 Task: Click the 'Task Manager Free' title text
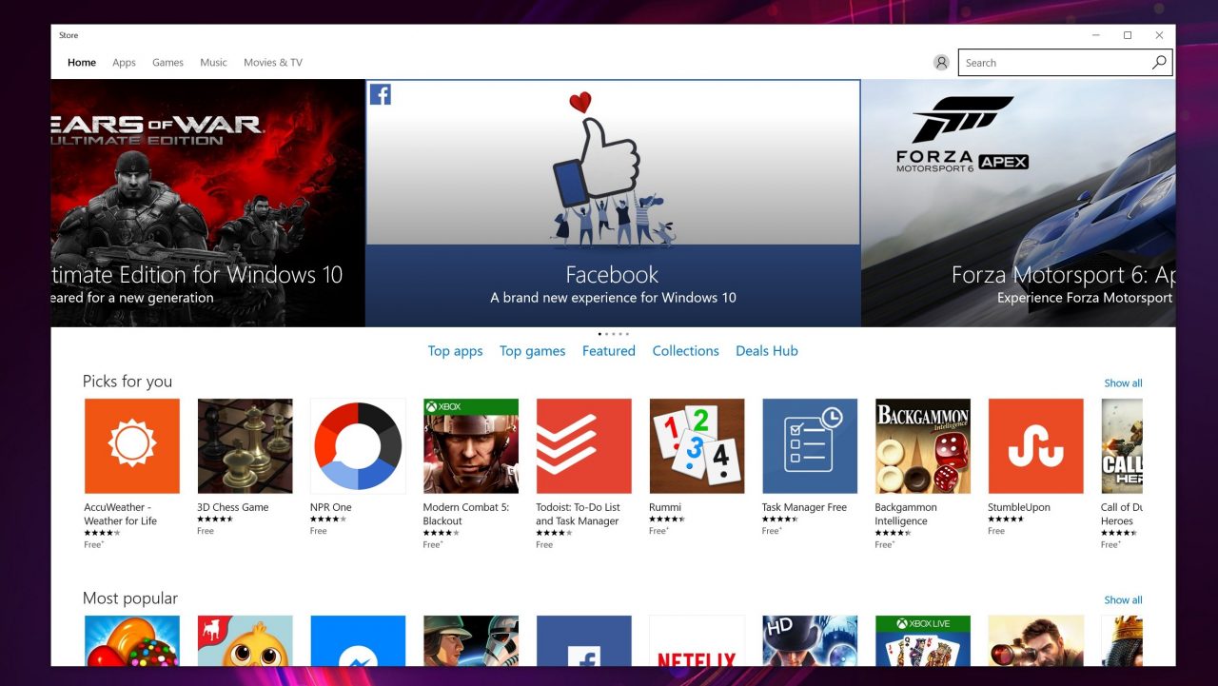(804, 507)
